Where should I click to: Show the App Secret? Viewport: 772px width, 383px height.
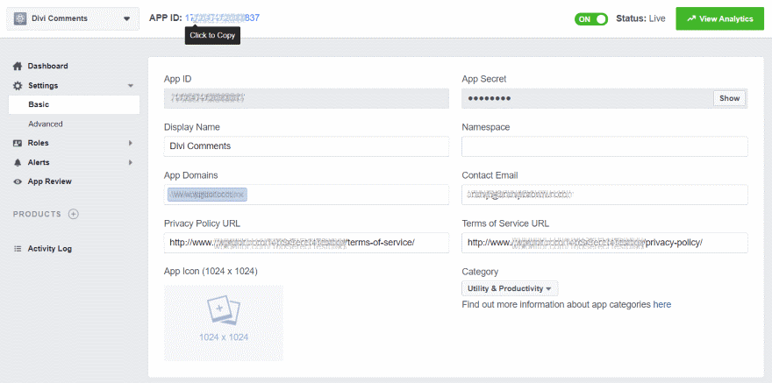(729, 98)
